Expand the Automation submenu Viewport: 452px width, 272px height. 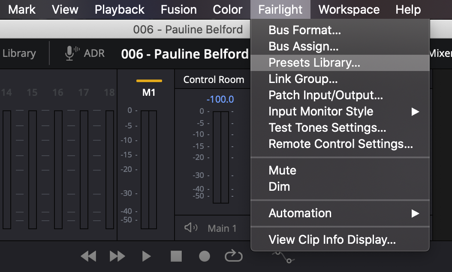[x=340, y=213]
